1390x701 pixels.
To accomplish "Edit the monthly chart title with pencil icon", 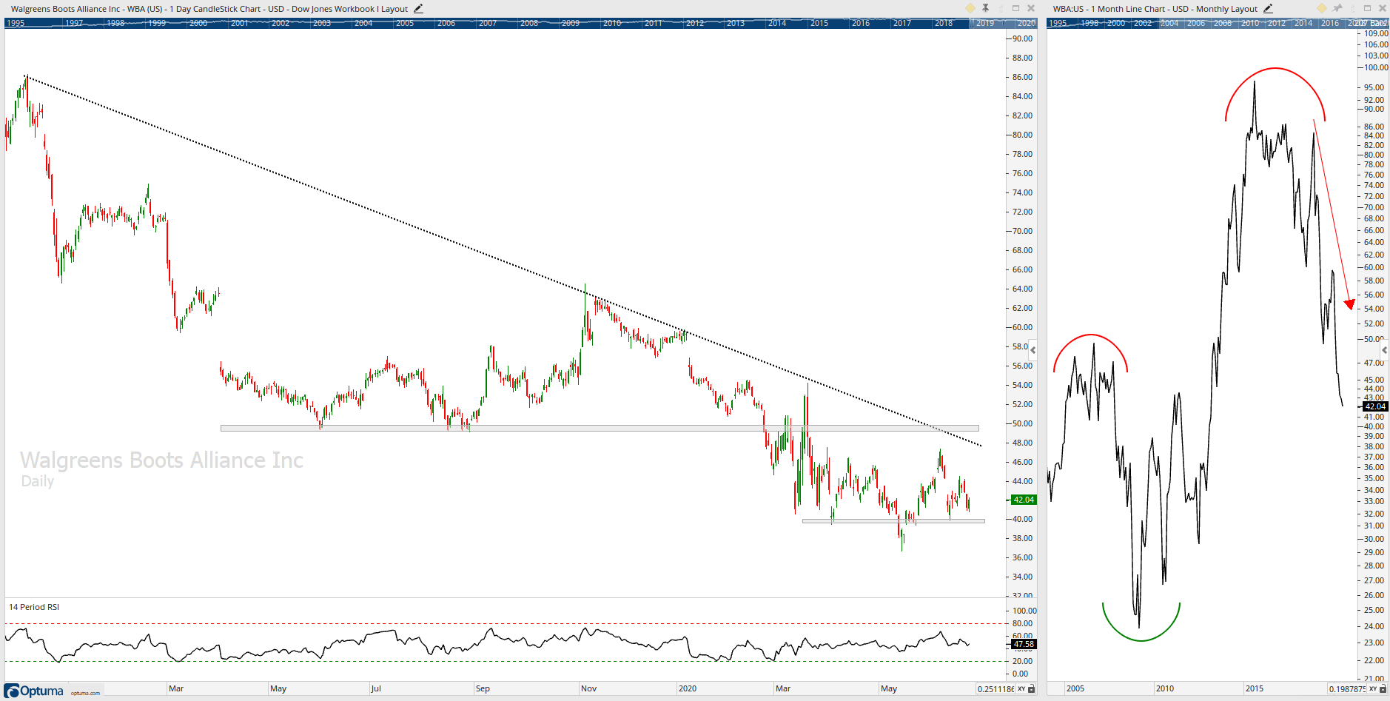I will (1268, 9).
